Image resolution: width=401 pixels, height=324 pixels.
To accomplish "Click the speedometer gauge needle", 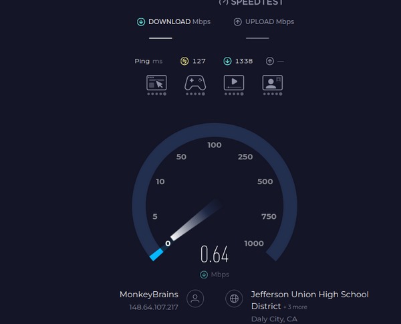I will tap(195, 221).
